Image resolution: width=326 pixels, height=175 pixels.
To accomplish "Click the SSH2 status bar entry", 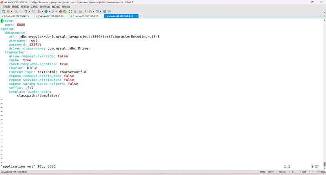I will coord(261,172).
